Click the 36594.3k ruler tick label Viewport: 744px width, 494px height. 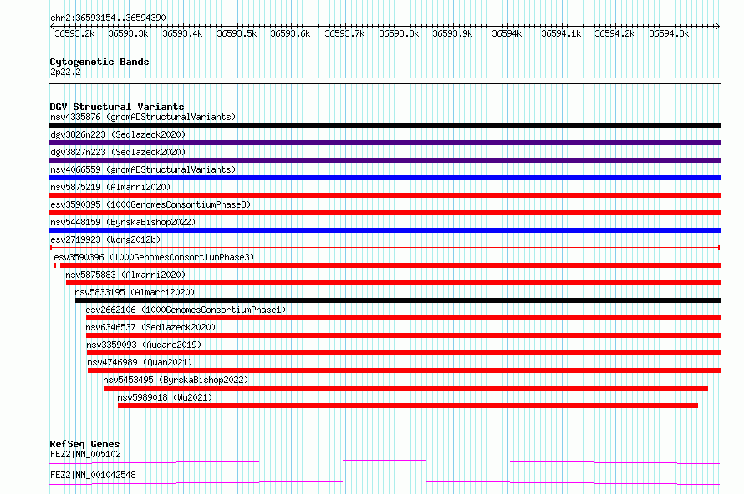pyautogui.click(x=669, y=33)
